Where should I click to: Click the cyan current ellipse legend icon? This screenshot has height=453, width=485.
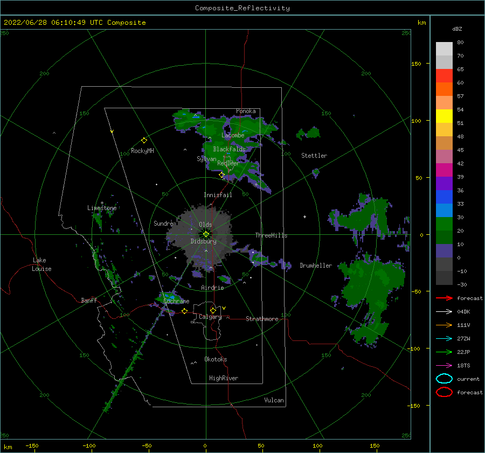click(x=444, y=379)
